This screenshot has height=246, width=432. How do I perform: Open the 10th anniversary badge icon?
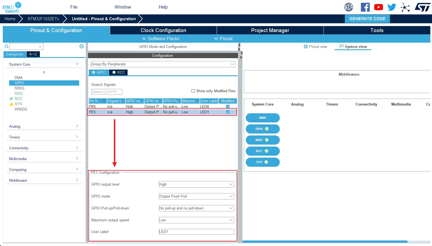349,7
